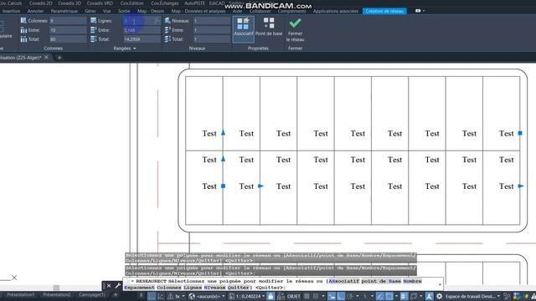Open the Map - Dessin tab
Viewport: 536px width, 301px height.
point(151,11)
